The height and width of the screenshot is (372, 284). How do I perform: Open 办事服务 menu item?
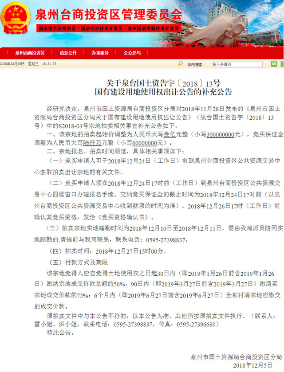(100, 53)
